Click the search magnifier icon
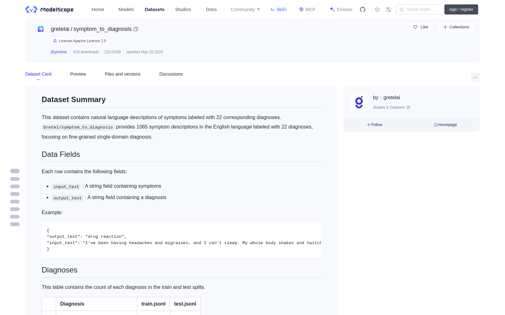This screenshot has width=505, height=315. click(x=401, y=9)
